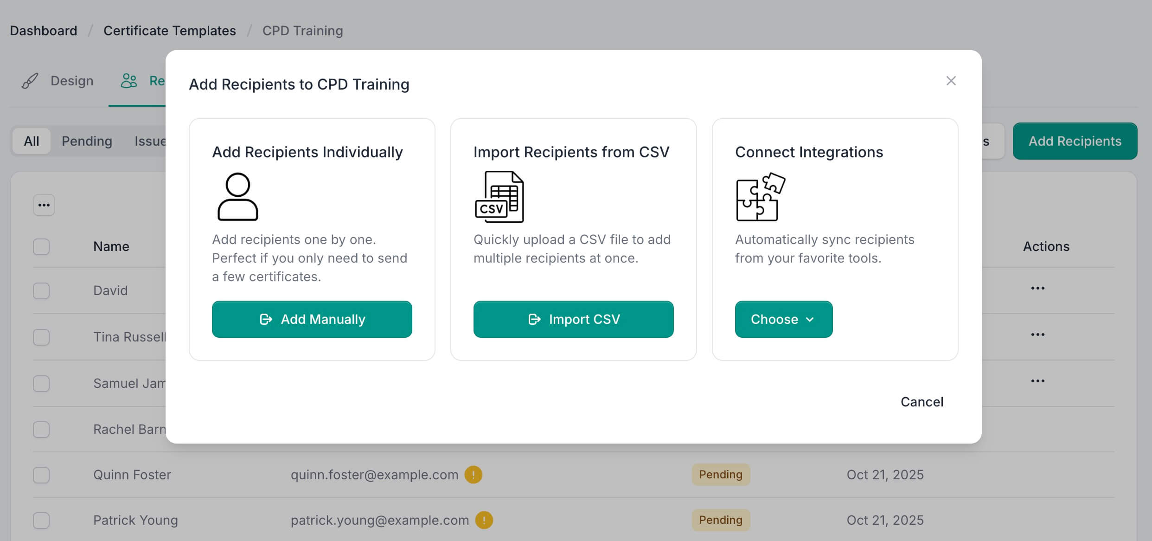The width and height of the screenshot is (1152, 541).
Task: Click the Import CSV button
Action: click(573, 319)
